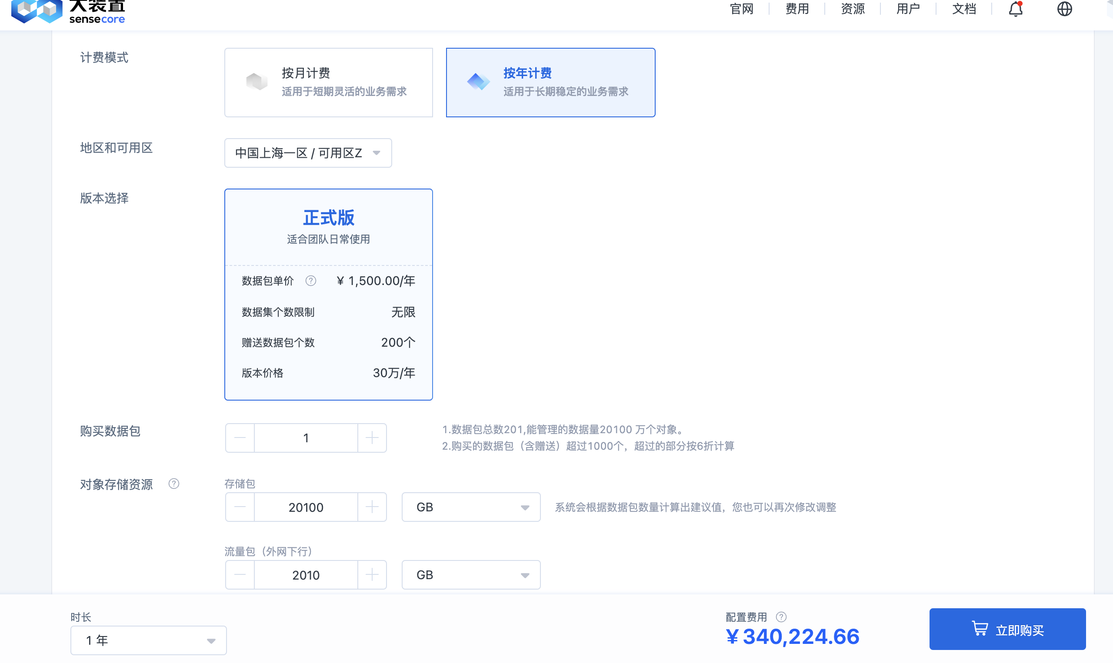Open 资源 menu item

tap(853, 9)
